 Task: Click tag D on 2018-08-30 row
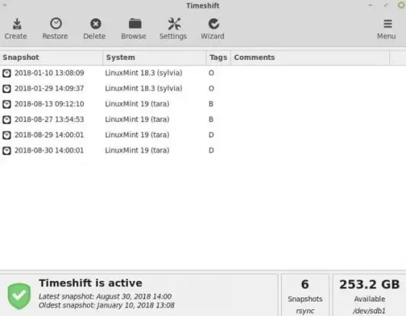pos(211,150)
